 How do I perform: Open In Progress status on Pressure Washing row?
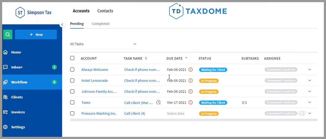click(x=209, y=114)
